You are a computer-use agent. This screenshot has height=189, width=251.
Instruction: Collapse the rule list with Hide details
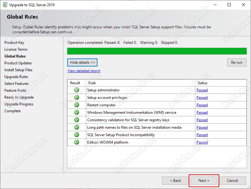(82, 62)
